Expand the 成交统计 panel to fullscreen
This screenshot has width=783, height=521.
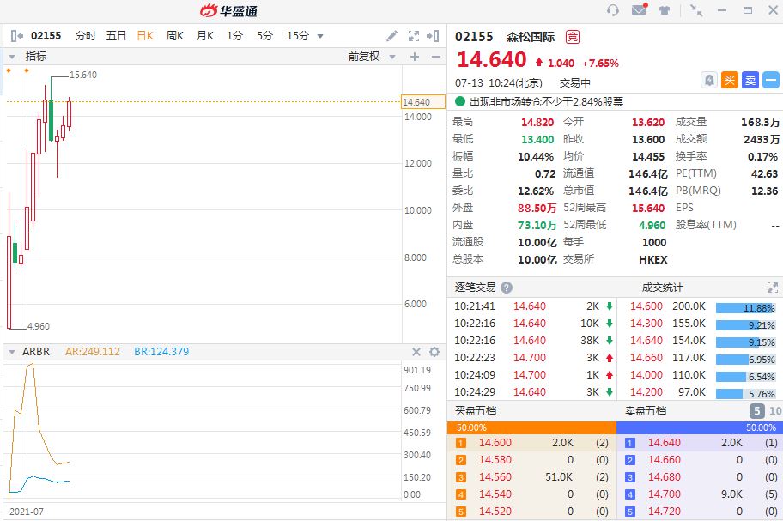(x=772, y=288)
